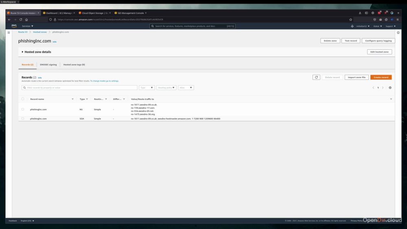
Task: Open the side navigation hamburger menu
Action: click(9, 33)
